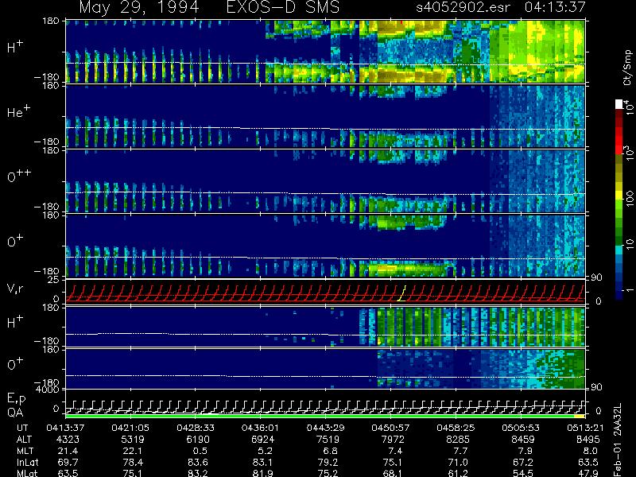Click UT tick value '0443:29'
This screenshot has height=477, width=636.
coord(325,428)
